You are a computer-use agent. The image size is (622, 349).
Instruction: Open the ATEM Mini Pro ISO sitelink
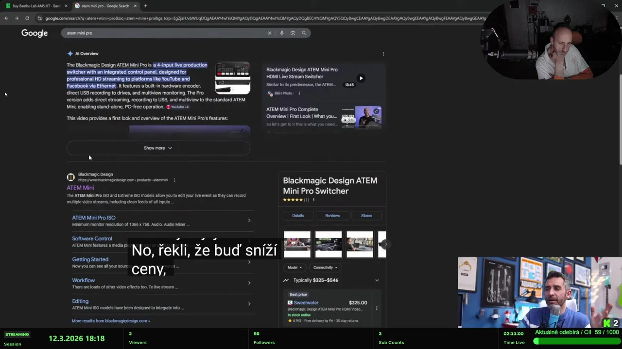[94, 218]
